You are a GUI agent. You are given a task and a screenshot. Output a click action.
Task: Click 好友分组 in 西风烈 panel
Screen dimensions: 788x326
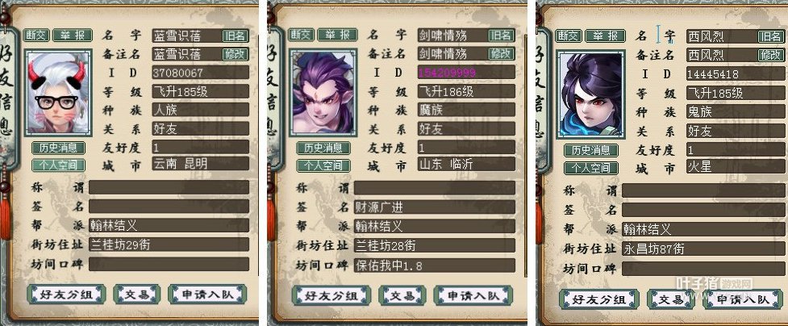click(599, 299)
